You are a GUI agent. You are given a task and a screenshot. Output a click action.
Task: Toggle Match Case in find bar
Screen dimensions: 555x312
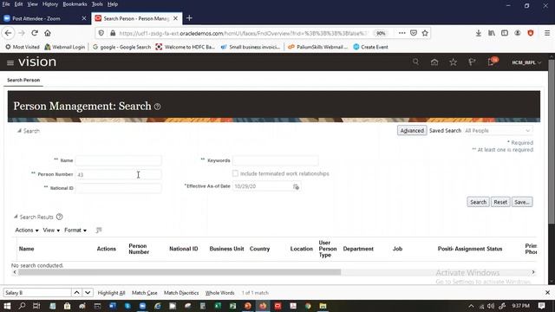(145, 293)
